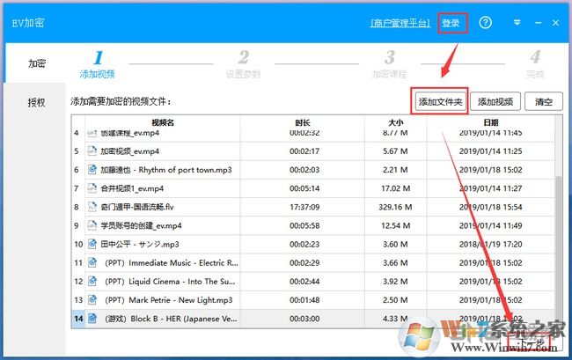The image size is (572, 360).
Task: Click duration cell 00:05:58
Action: tap(304, 225)
